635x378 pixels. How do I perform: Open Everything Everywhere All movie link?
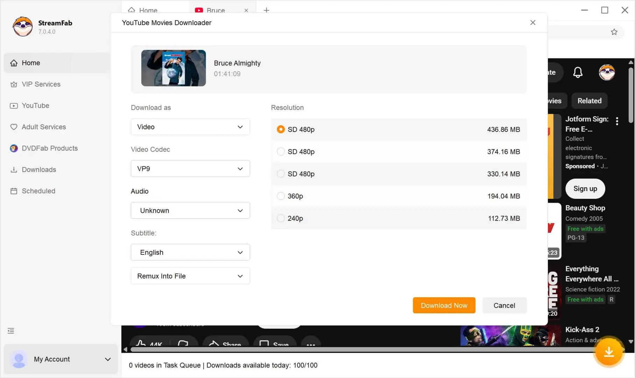pyautogui.click(x=592, y=274)
